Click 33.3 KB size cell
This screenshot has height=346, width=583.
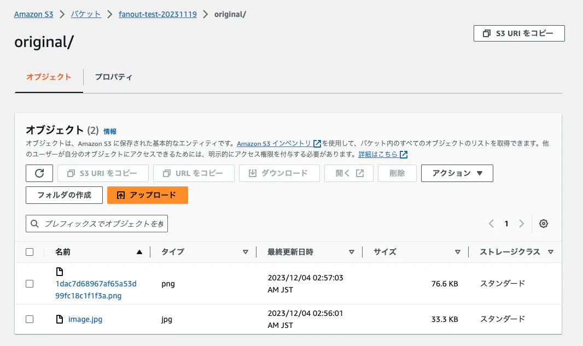445,319
